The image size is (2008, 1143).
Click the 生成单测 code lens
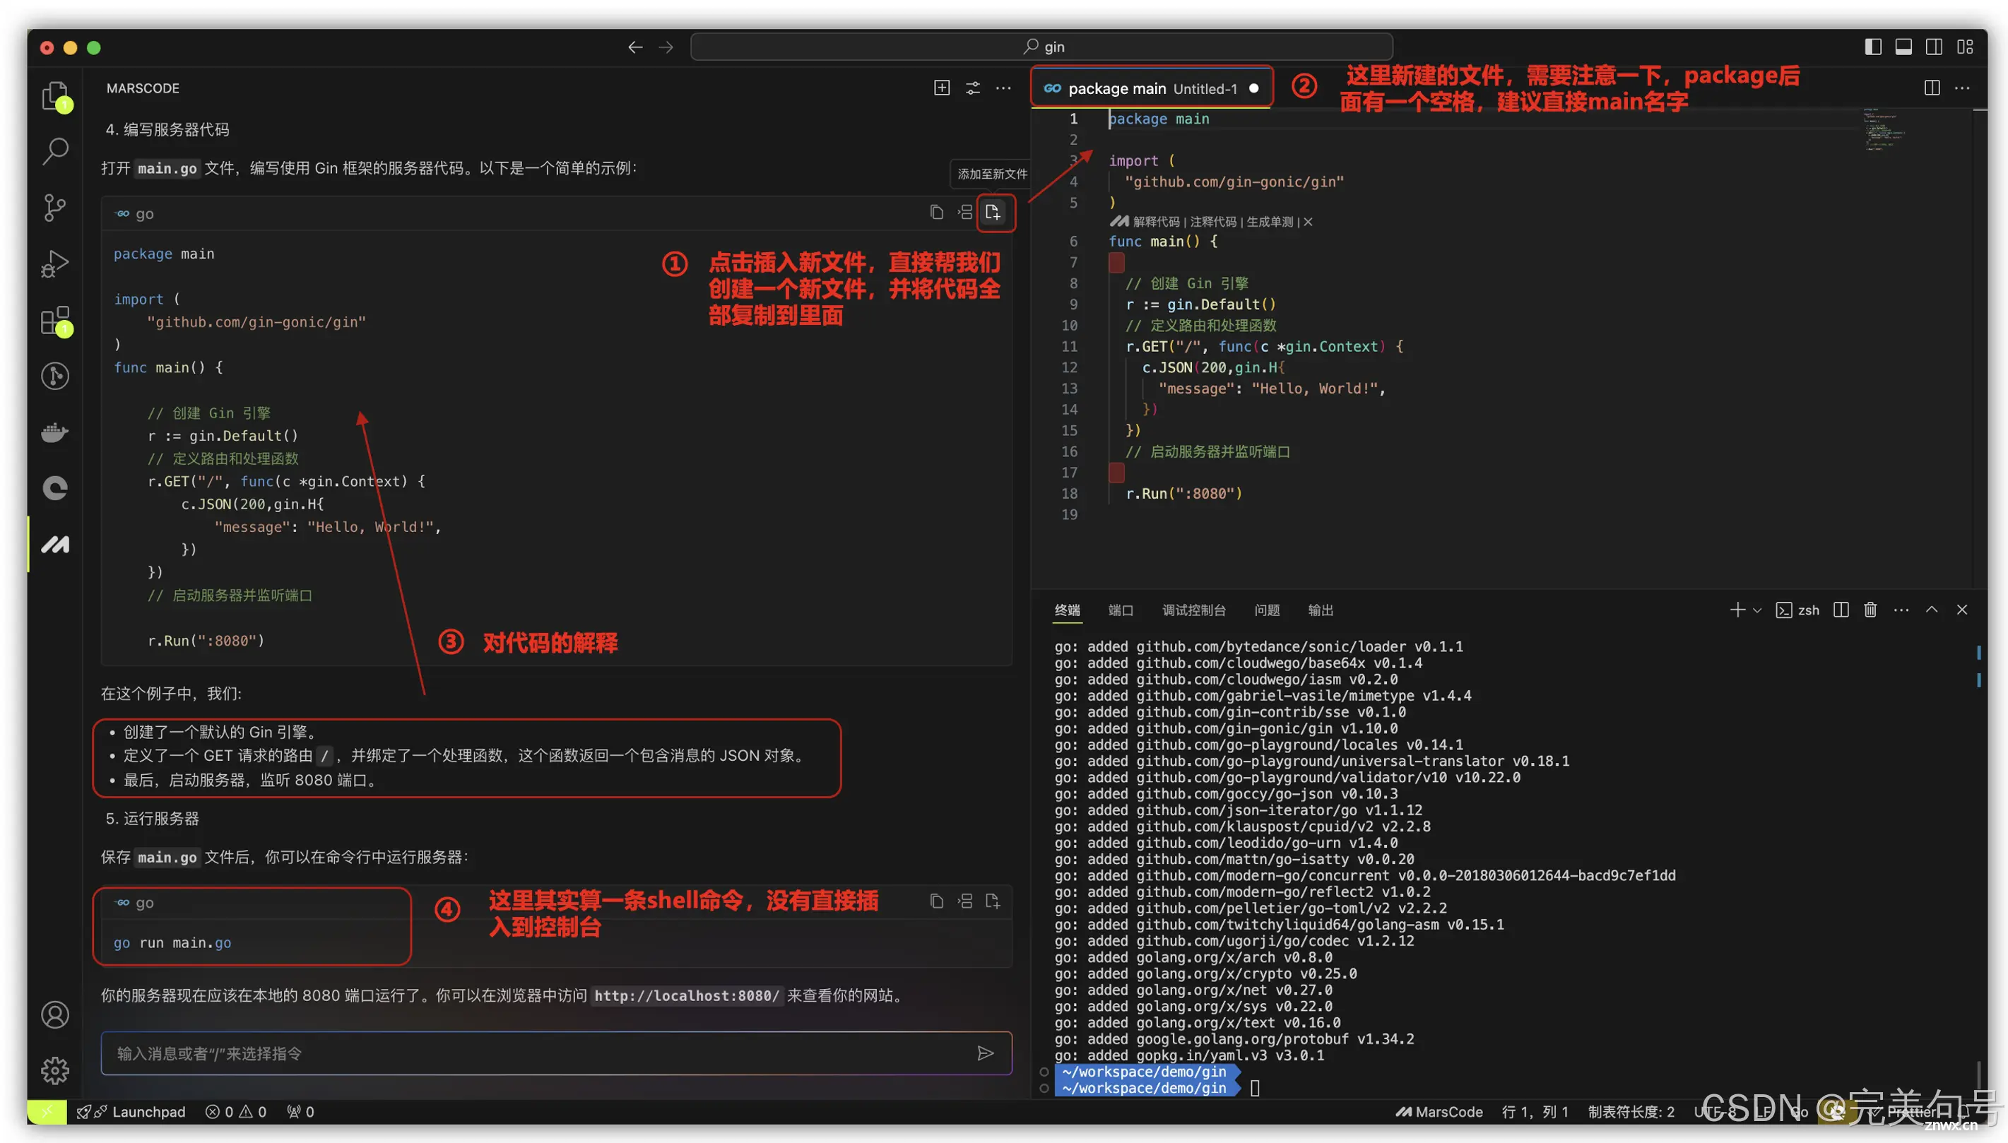(1270, 222)
